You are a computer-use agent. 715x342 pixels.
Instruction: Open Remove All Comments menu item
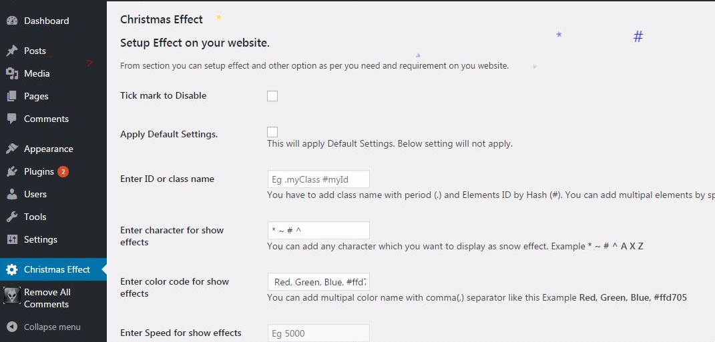click(47, 298)
